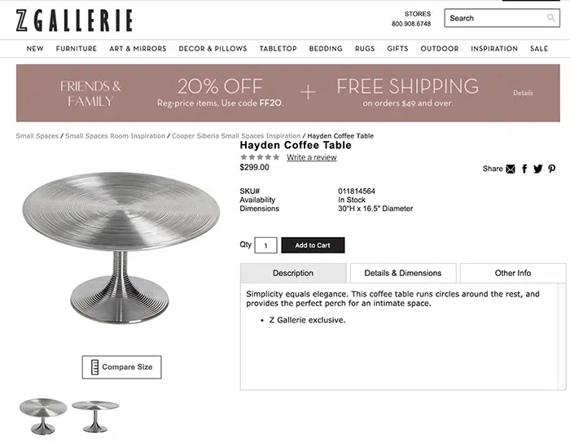Share on Pinterest icon
This screenshot has width=570, height=443.
point(551,169)
